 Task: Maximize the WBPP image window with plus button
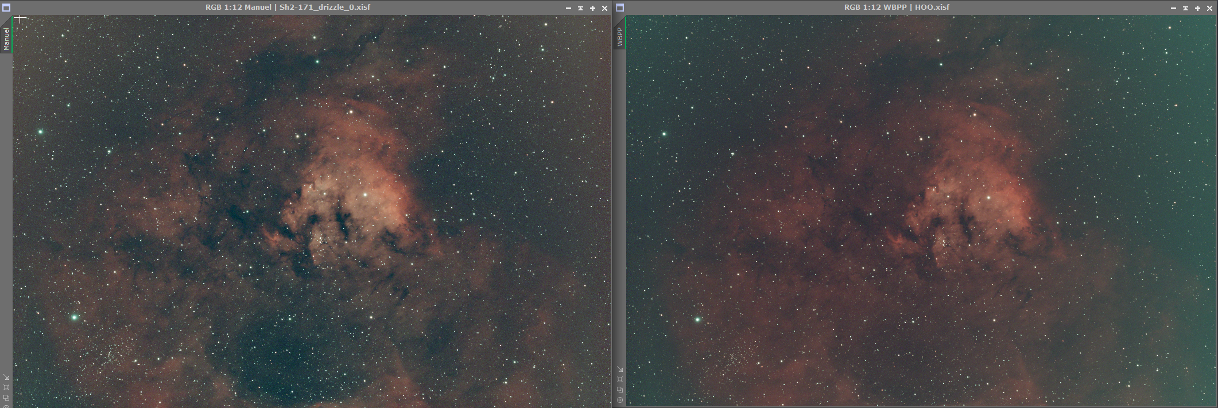1197,8
